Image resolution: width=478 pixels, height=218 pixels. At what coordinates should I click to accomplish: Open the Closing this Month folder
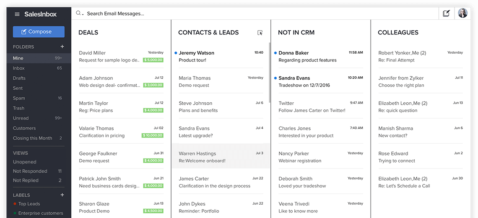point(32,138)
